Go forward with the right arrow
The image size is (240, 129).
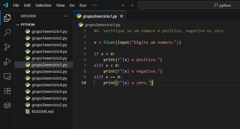click(x=132, y=5)
